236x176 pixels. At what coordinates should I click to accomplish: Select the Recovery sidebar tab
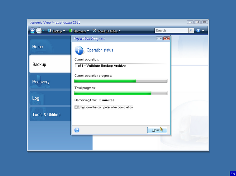click(x=50, y=82)
